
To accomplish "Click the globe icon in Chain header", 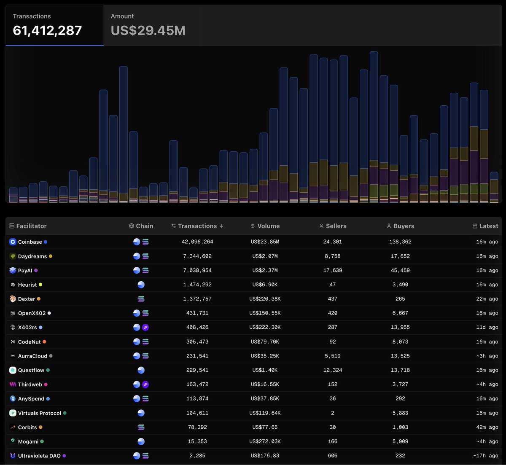I will tap(132, 226).
